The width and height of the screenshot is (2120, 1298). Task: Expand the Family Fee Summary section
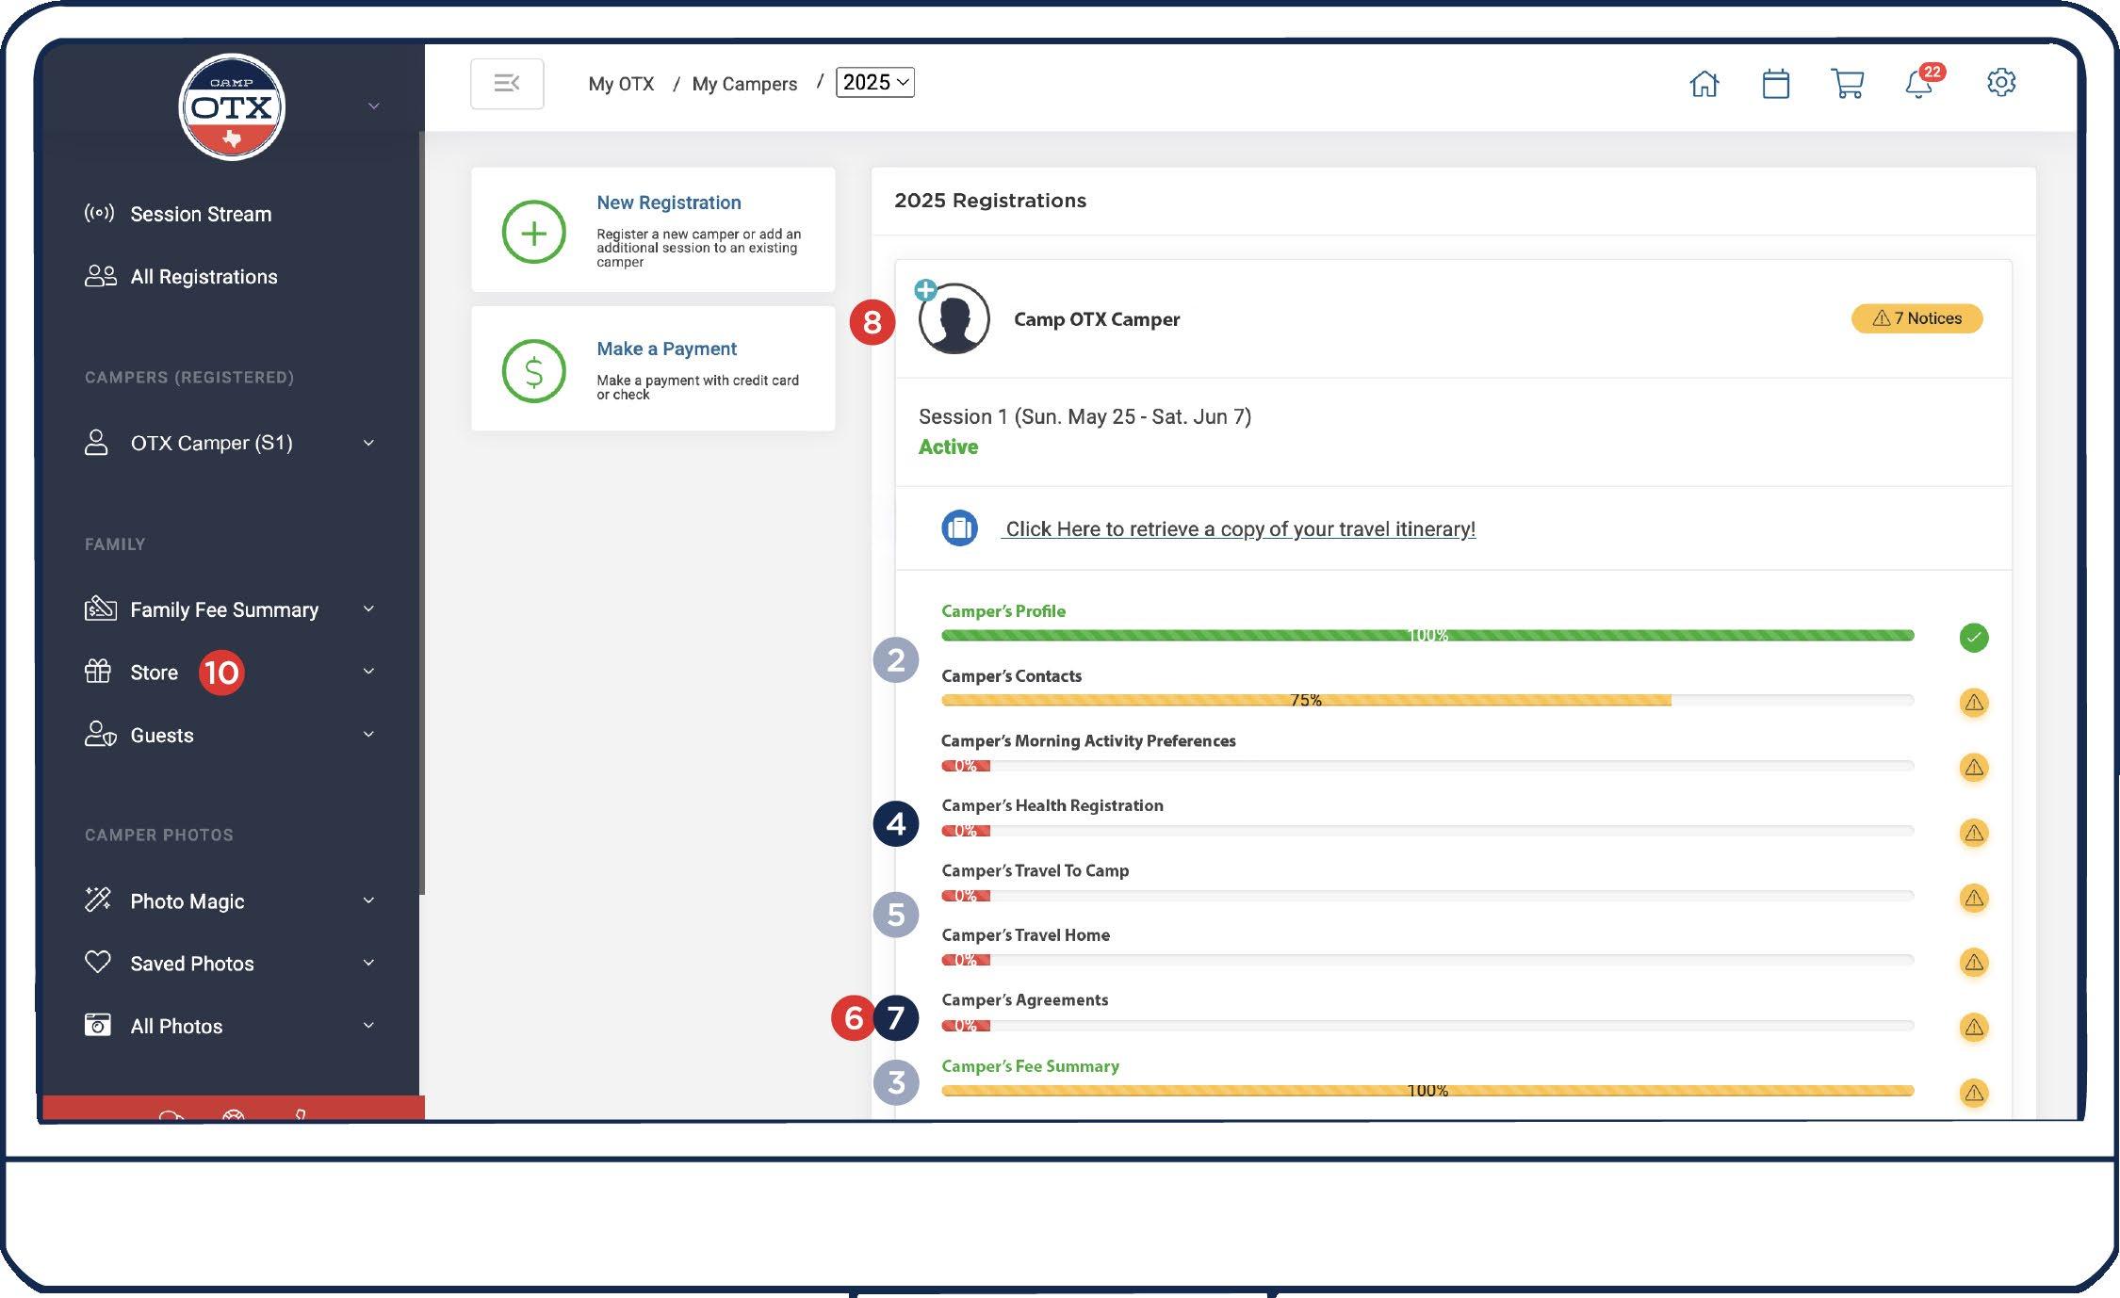pyautogui.click(x=368, y=609)
